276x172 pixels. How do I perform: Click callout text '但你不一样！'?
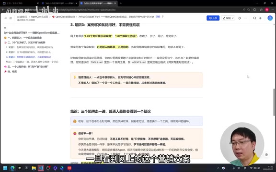[85, 133]
